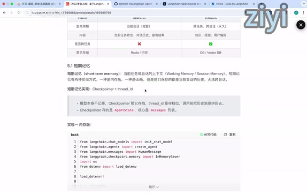
Task: Go back to the previous page
Action: (x=4, y=12)
